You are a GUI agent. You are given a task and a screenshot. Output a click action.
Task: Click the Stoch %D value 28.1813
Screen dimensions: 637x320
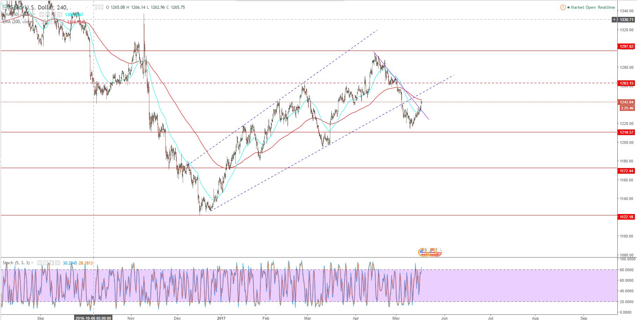click(86, 263)
